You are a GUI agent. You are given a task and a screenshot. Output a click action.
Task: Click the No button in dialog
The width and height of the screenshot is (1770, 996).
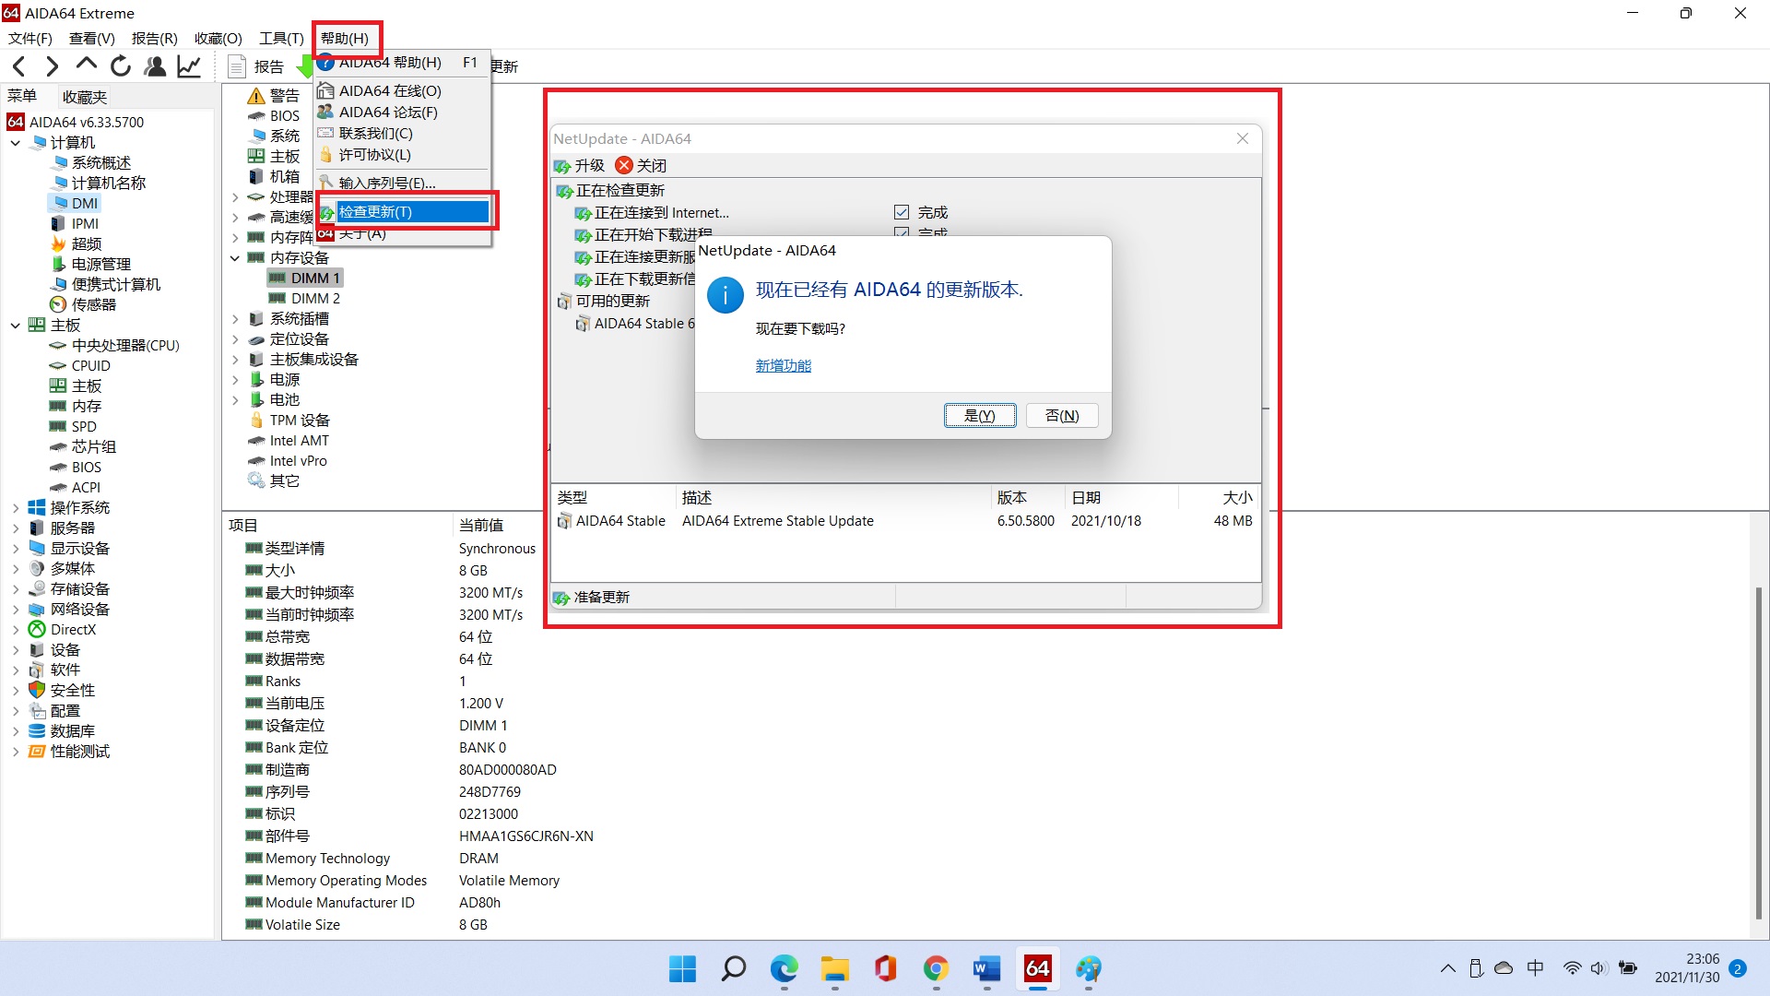(x=1062, y=416)
